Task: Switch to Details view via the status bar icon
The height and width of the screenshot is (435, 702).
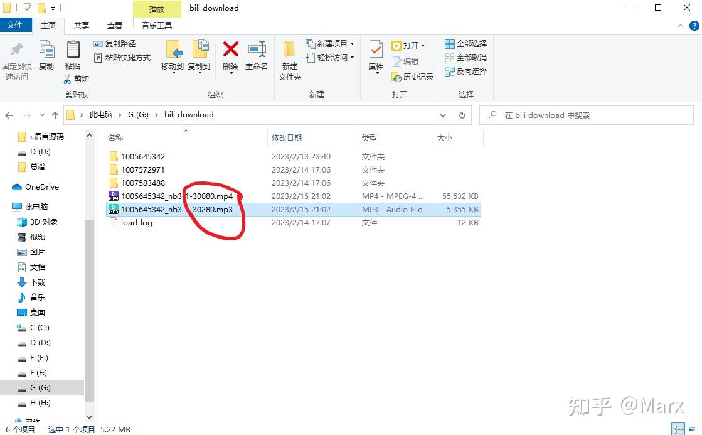Action: (x=679, y=429)
